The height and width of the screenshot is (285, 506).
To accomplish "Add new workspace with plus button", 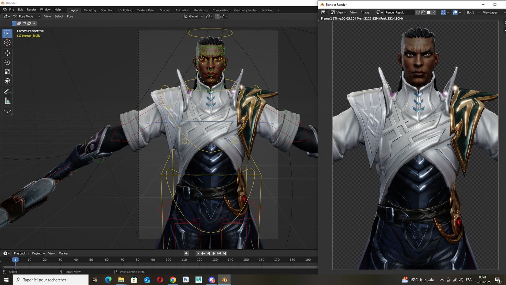I will pyautogui.click(x=279, y=10).
